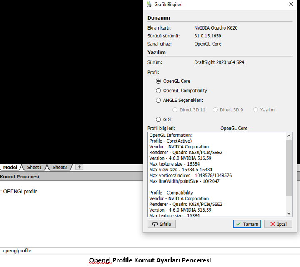
Task: Close the Grafik Bilgileri dialog
Action: 291,5
